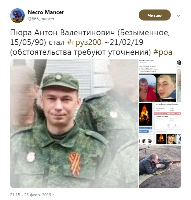The height and width of the screenshot is (200, 191).
Task: Open the large soldier photo
Action: (74, 124)
